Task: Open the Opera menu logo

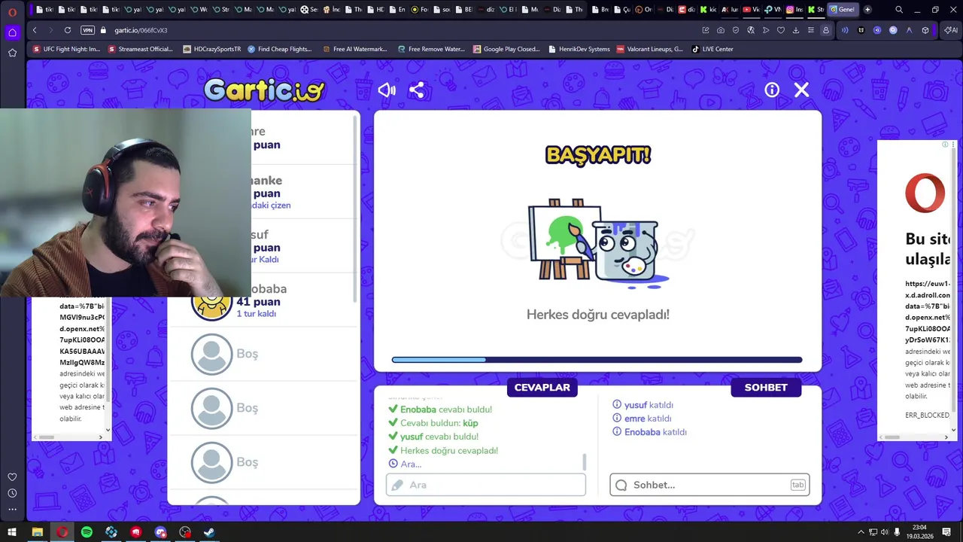Action: [12, 12]
